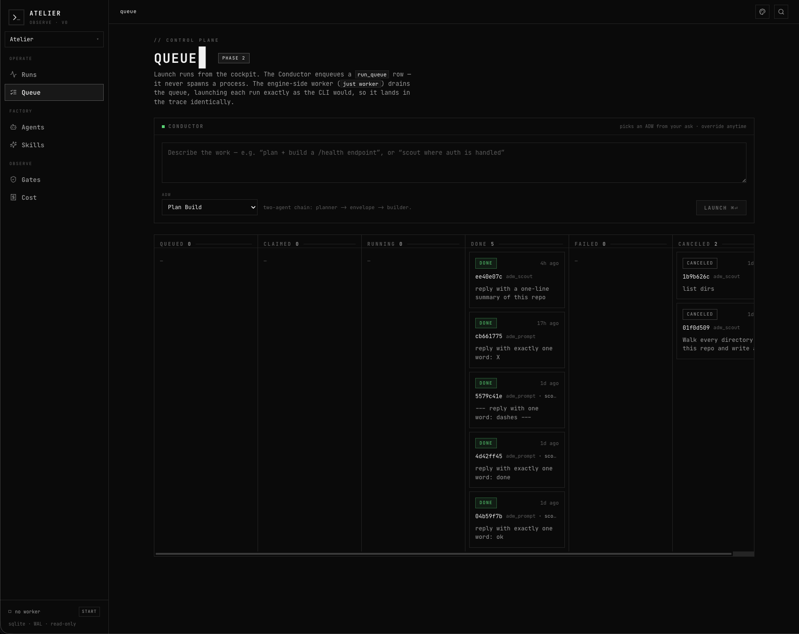Click the Gates shield icon
The width and height of the screenshot is (799, 634).
[x=14, y=180]
